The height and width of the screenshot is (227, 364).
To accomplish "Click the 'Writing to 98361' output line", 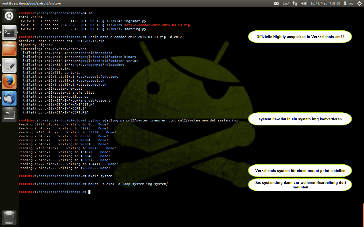I will [63, 144].
